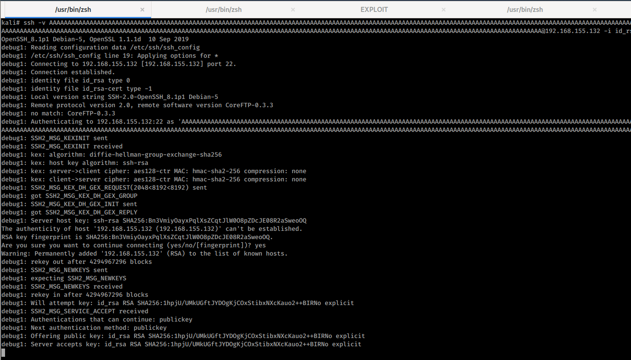Click the 'SSH2_MSG_KEXINIT sent' line

tap(55, 138)
